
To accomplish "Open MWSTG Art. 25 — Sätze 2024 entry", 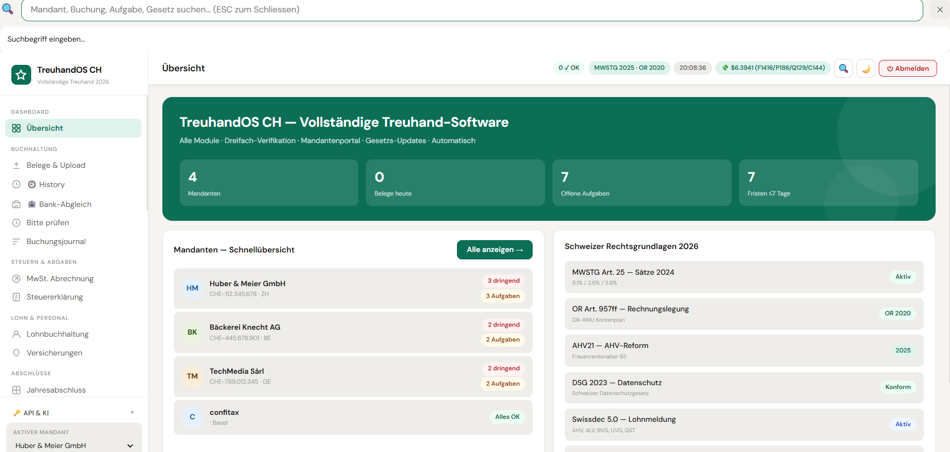I will pyautogui.click(x=744, y=277).
